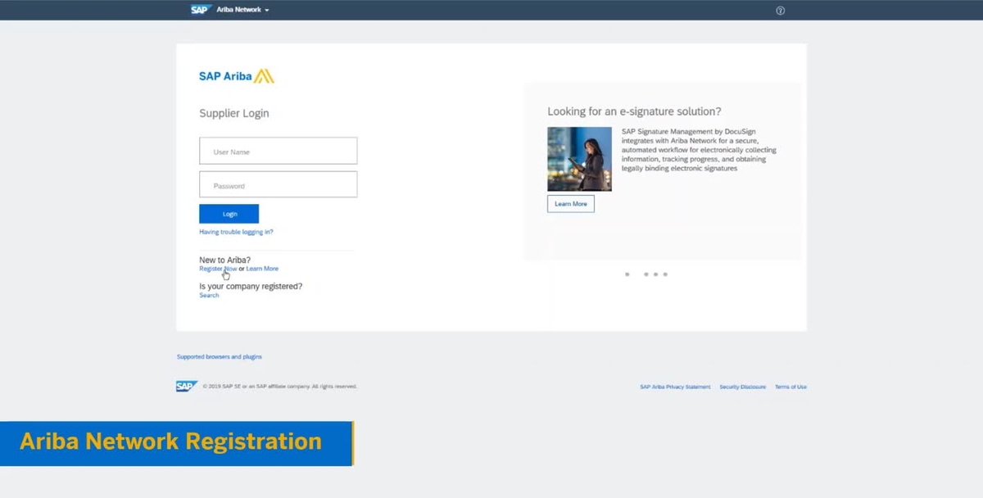Image resolution: width=983 pixels, height=498 pixels.
Task: Open the Terms of Use link
Action: (x=790, y=387)
